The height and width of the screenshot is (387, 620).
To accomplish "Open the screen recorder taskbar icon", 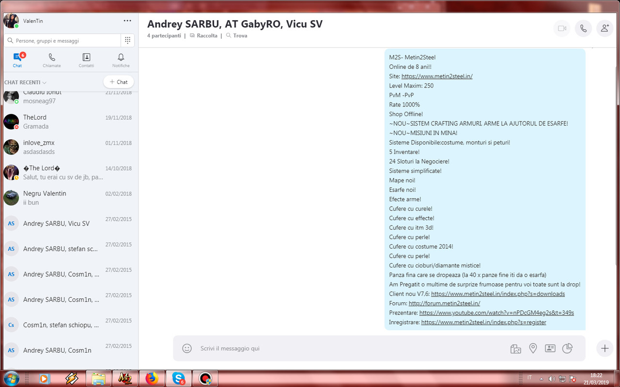I will pyautogui.click(x=205, y=378).
